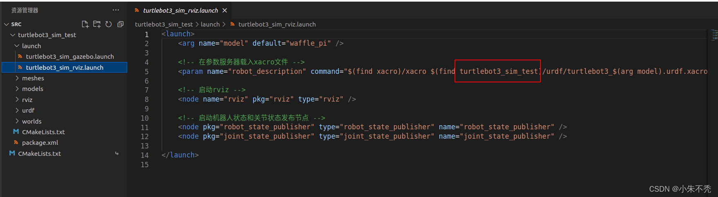718x197 pixels.
Task: Refresh the explorer file tree
Action: [x=108, y=24]
